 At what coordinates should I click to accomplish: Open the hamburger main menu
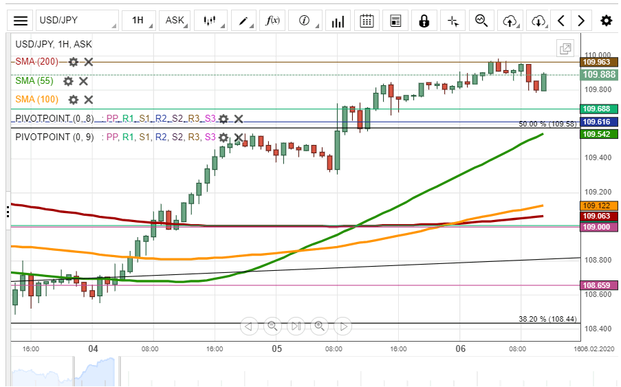pyautogui.click(x=21, y=21)
